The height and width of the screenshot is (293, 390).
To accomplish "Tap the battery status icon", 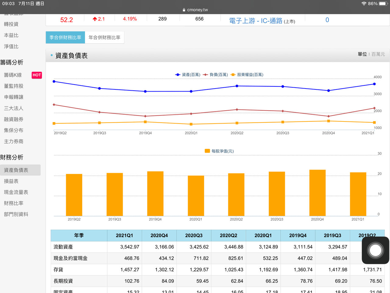I will [383, 4].
